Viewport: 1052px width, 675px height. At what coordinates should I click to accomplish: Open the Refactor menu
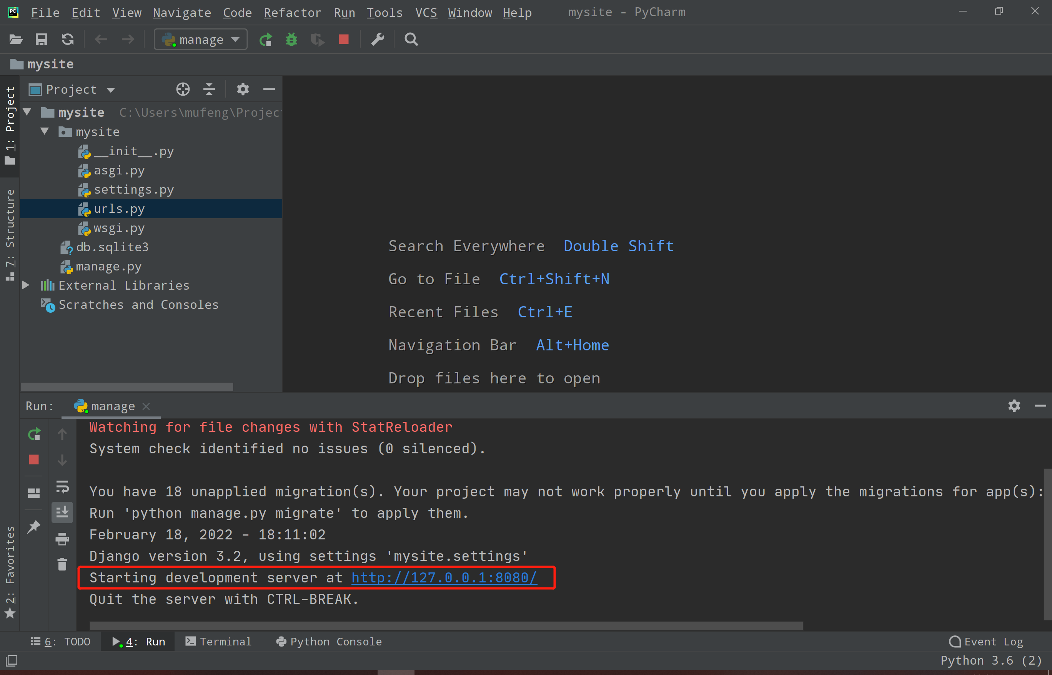point(292,12)
